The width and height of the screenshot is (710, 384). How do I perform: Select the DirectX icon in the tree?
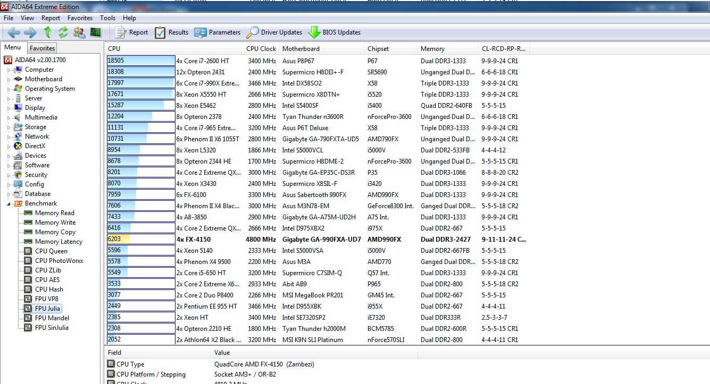click(18, 146)
